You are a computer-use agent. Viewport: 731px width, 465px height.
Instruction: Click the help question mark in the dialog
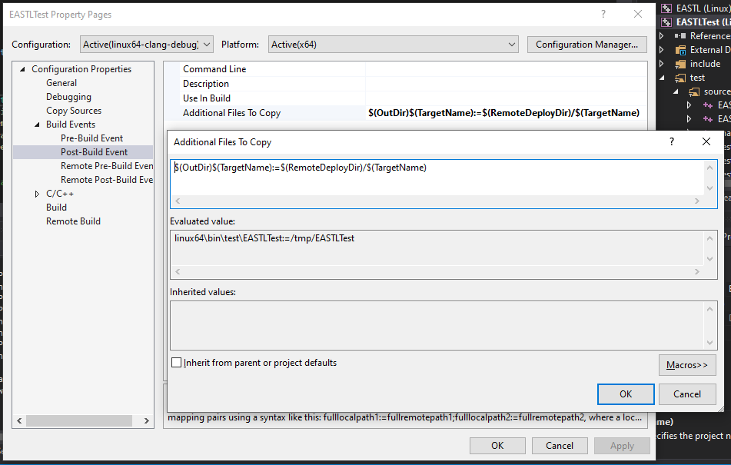tap(671, 141)
